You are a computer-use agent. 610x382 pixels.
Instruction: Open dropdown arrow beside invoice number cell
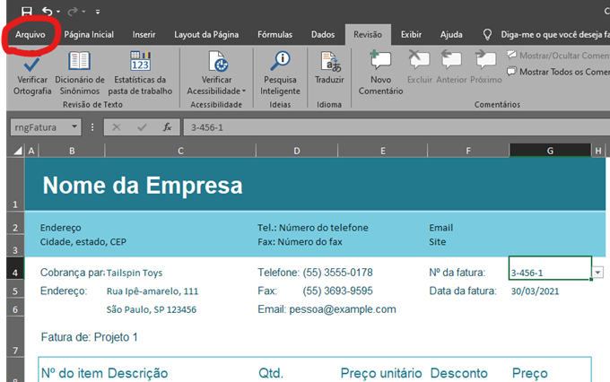pos(598,272)
